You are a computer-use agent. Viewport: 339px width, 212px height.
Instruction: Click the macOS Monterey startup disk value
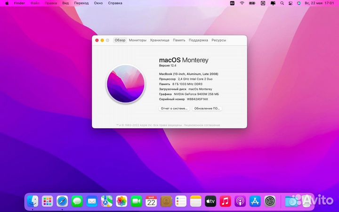(200, 89)
